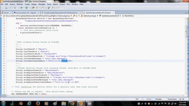The width and height of the screenshot is (189, 106).
Task: Open the Tools menu
Action: click(49, 4)
